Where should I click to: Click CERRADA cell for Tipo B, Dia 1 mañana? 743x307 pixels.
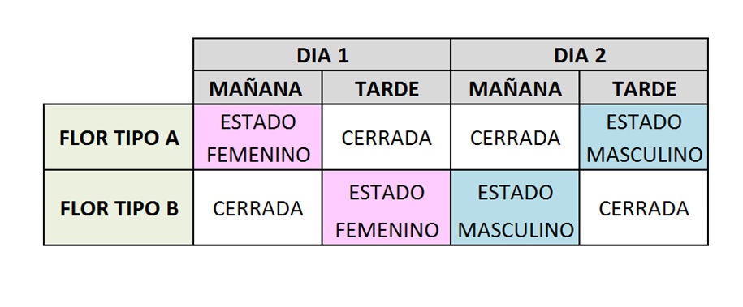click(257, 208)
